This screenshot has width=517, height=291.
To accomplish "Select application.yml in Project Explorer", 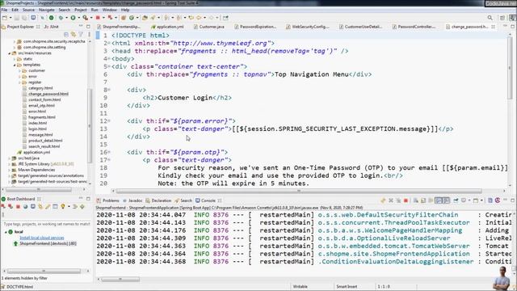I will tap(36, 153).
